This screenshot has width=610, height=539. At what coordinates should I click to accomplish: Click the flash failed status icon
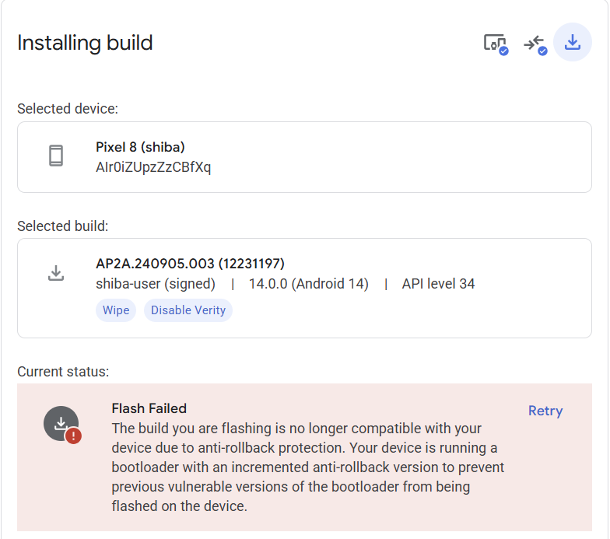pyautogui.click(x=61, y=423)
